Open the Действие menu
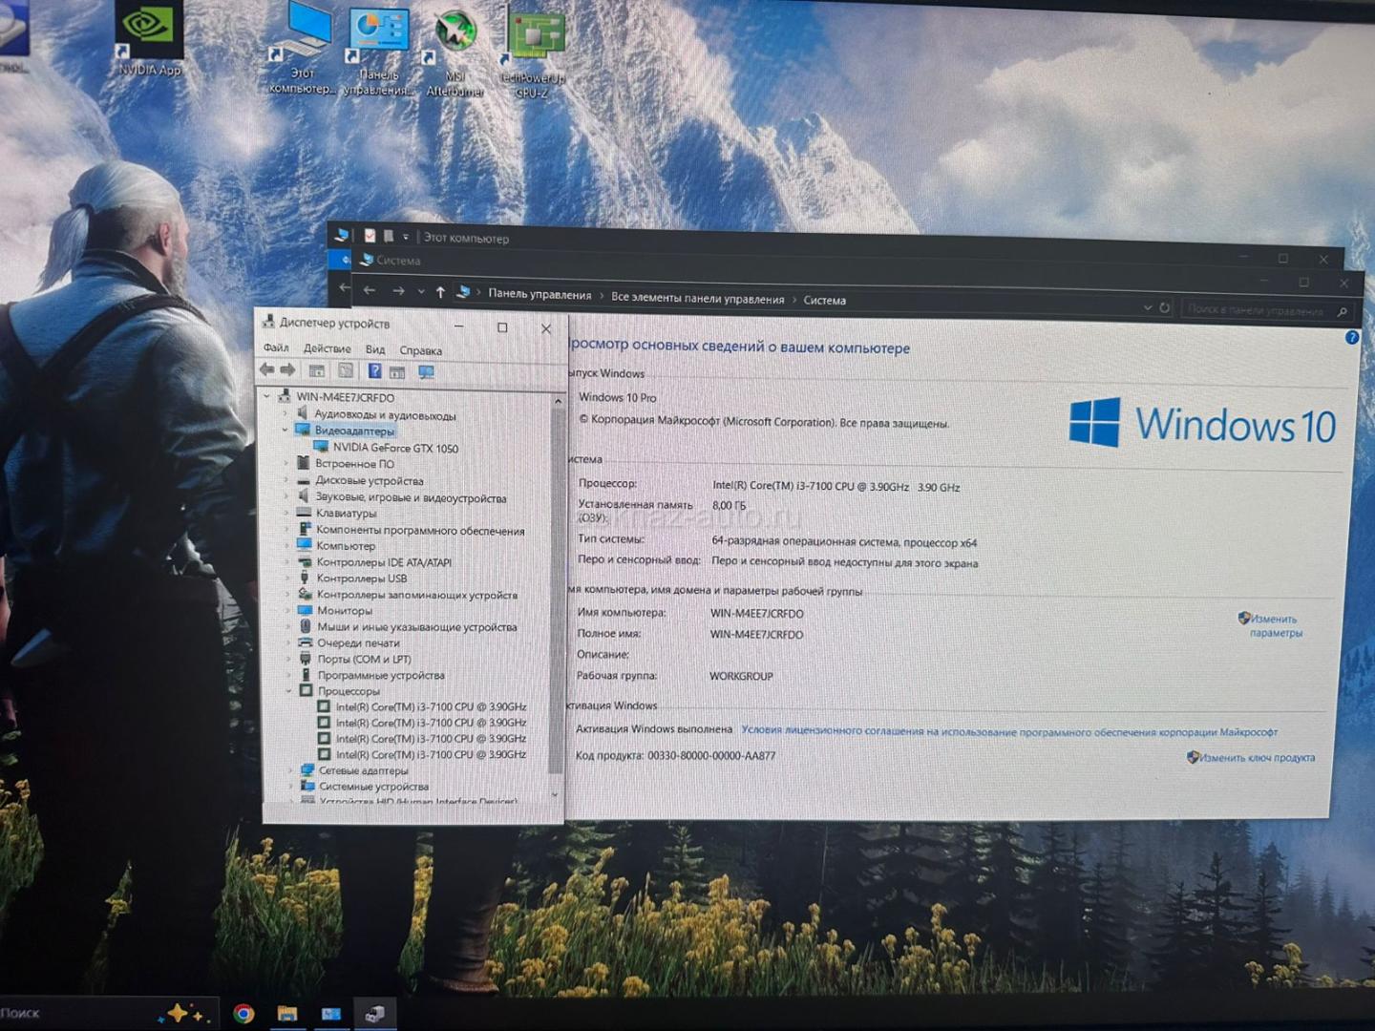The height and width of the screenshot is (1031, 1375). 327,349
